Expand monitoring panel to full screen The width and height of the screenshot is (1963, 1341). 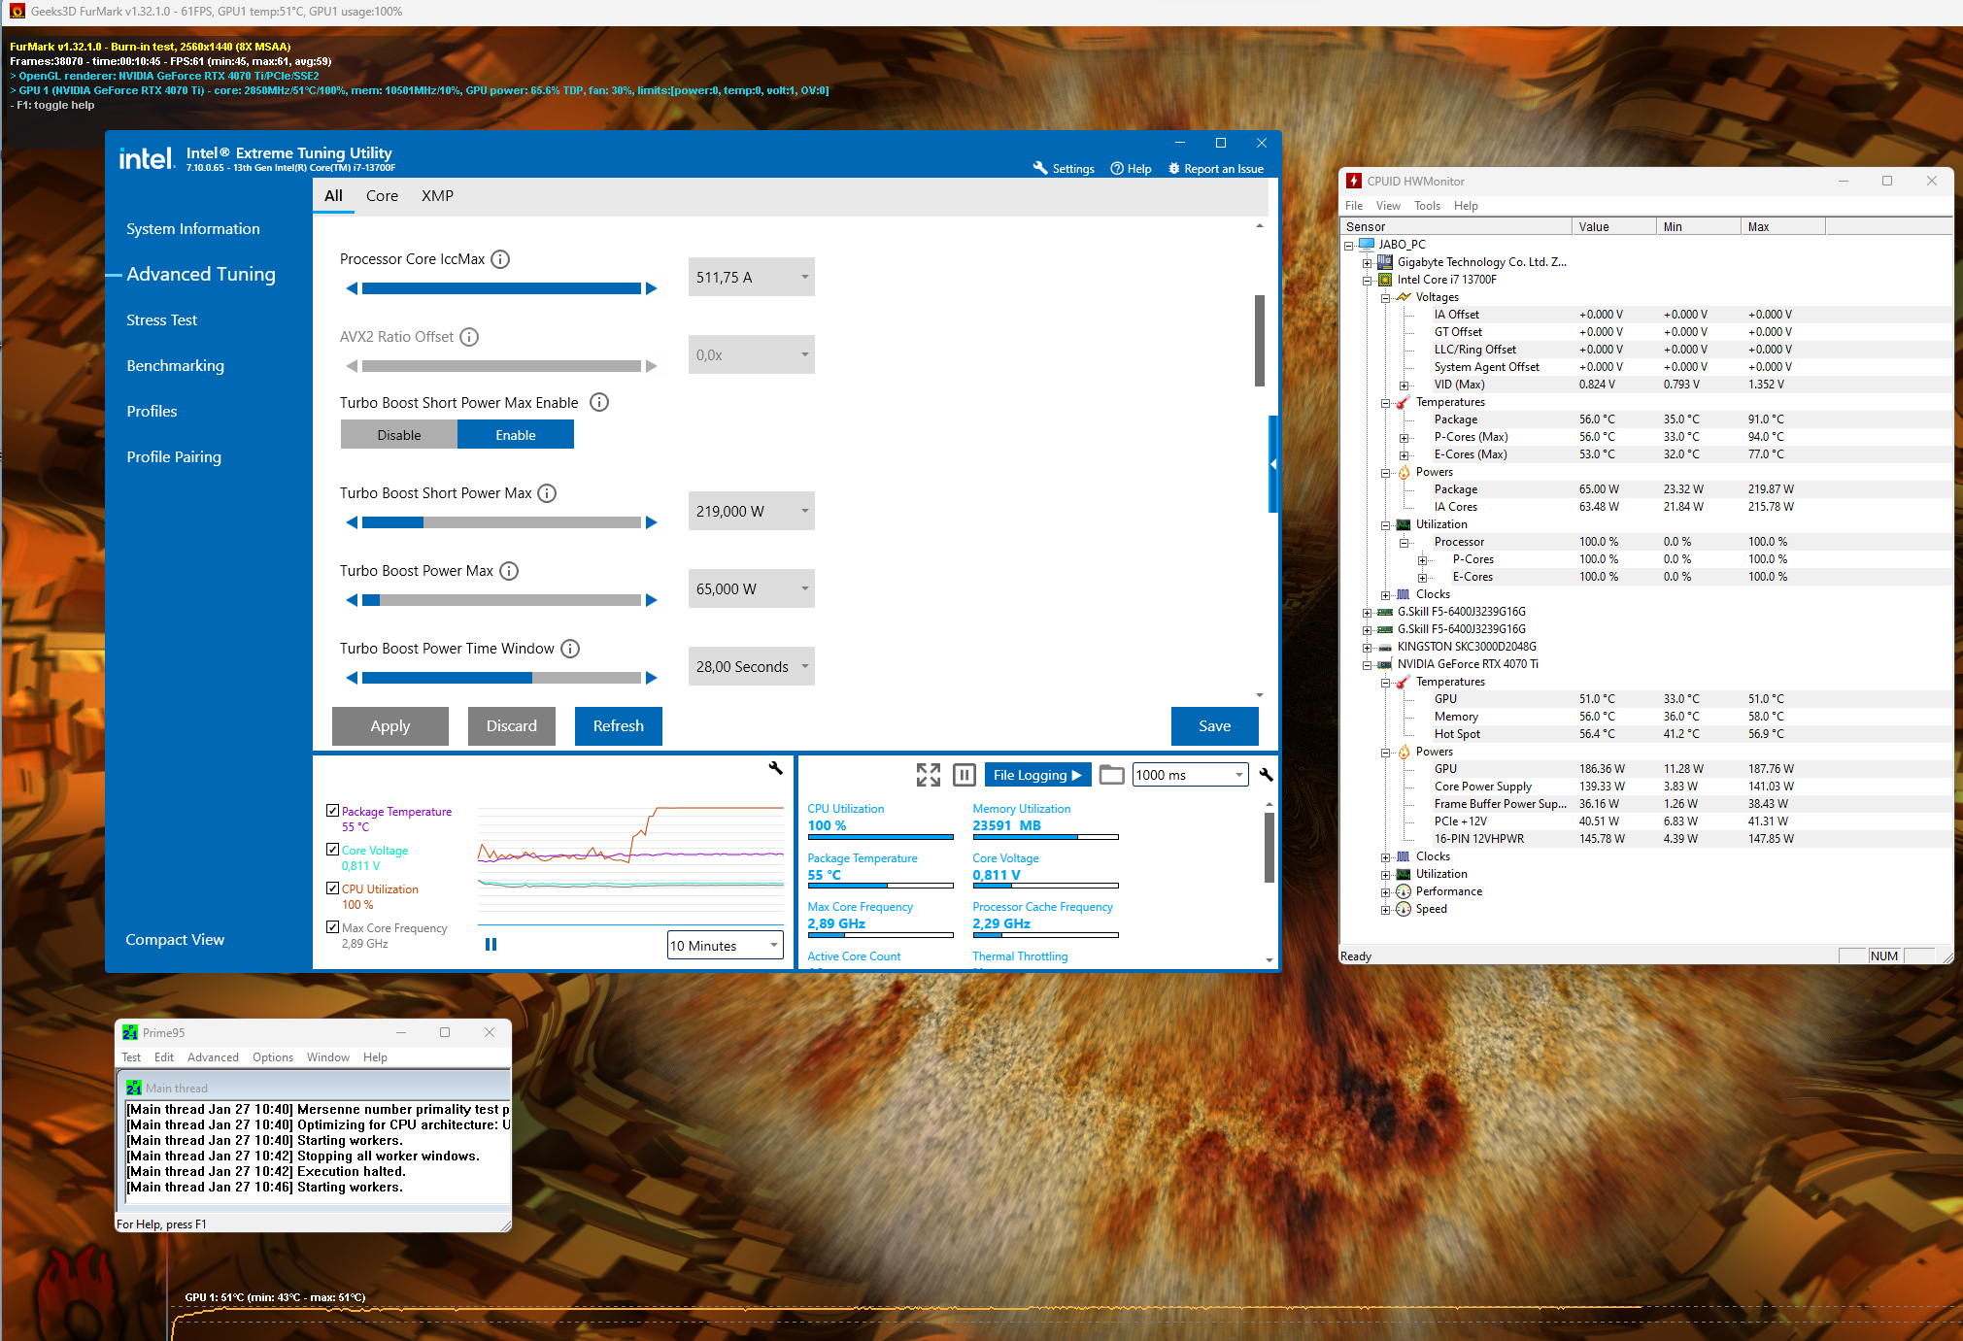click(928, 774)
